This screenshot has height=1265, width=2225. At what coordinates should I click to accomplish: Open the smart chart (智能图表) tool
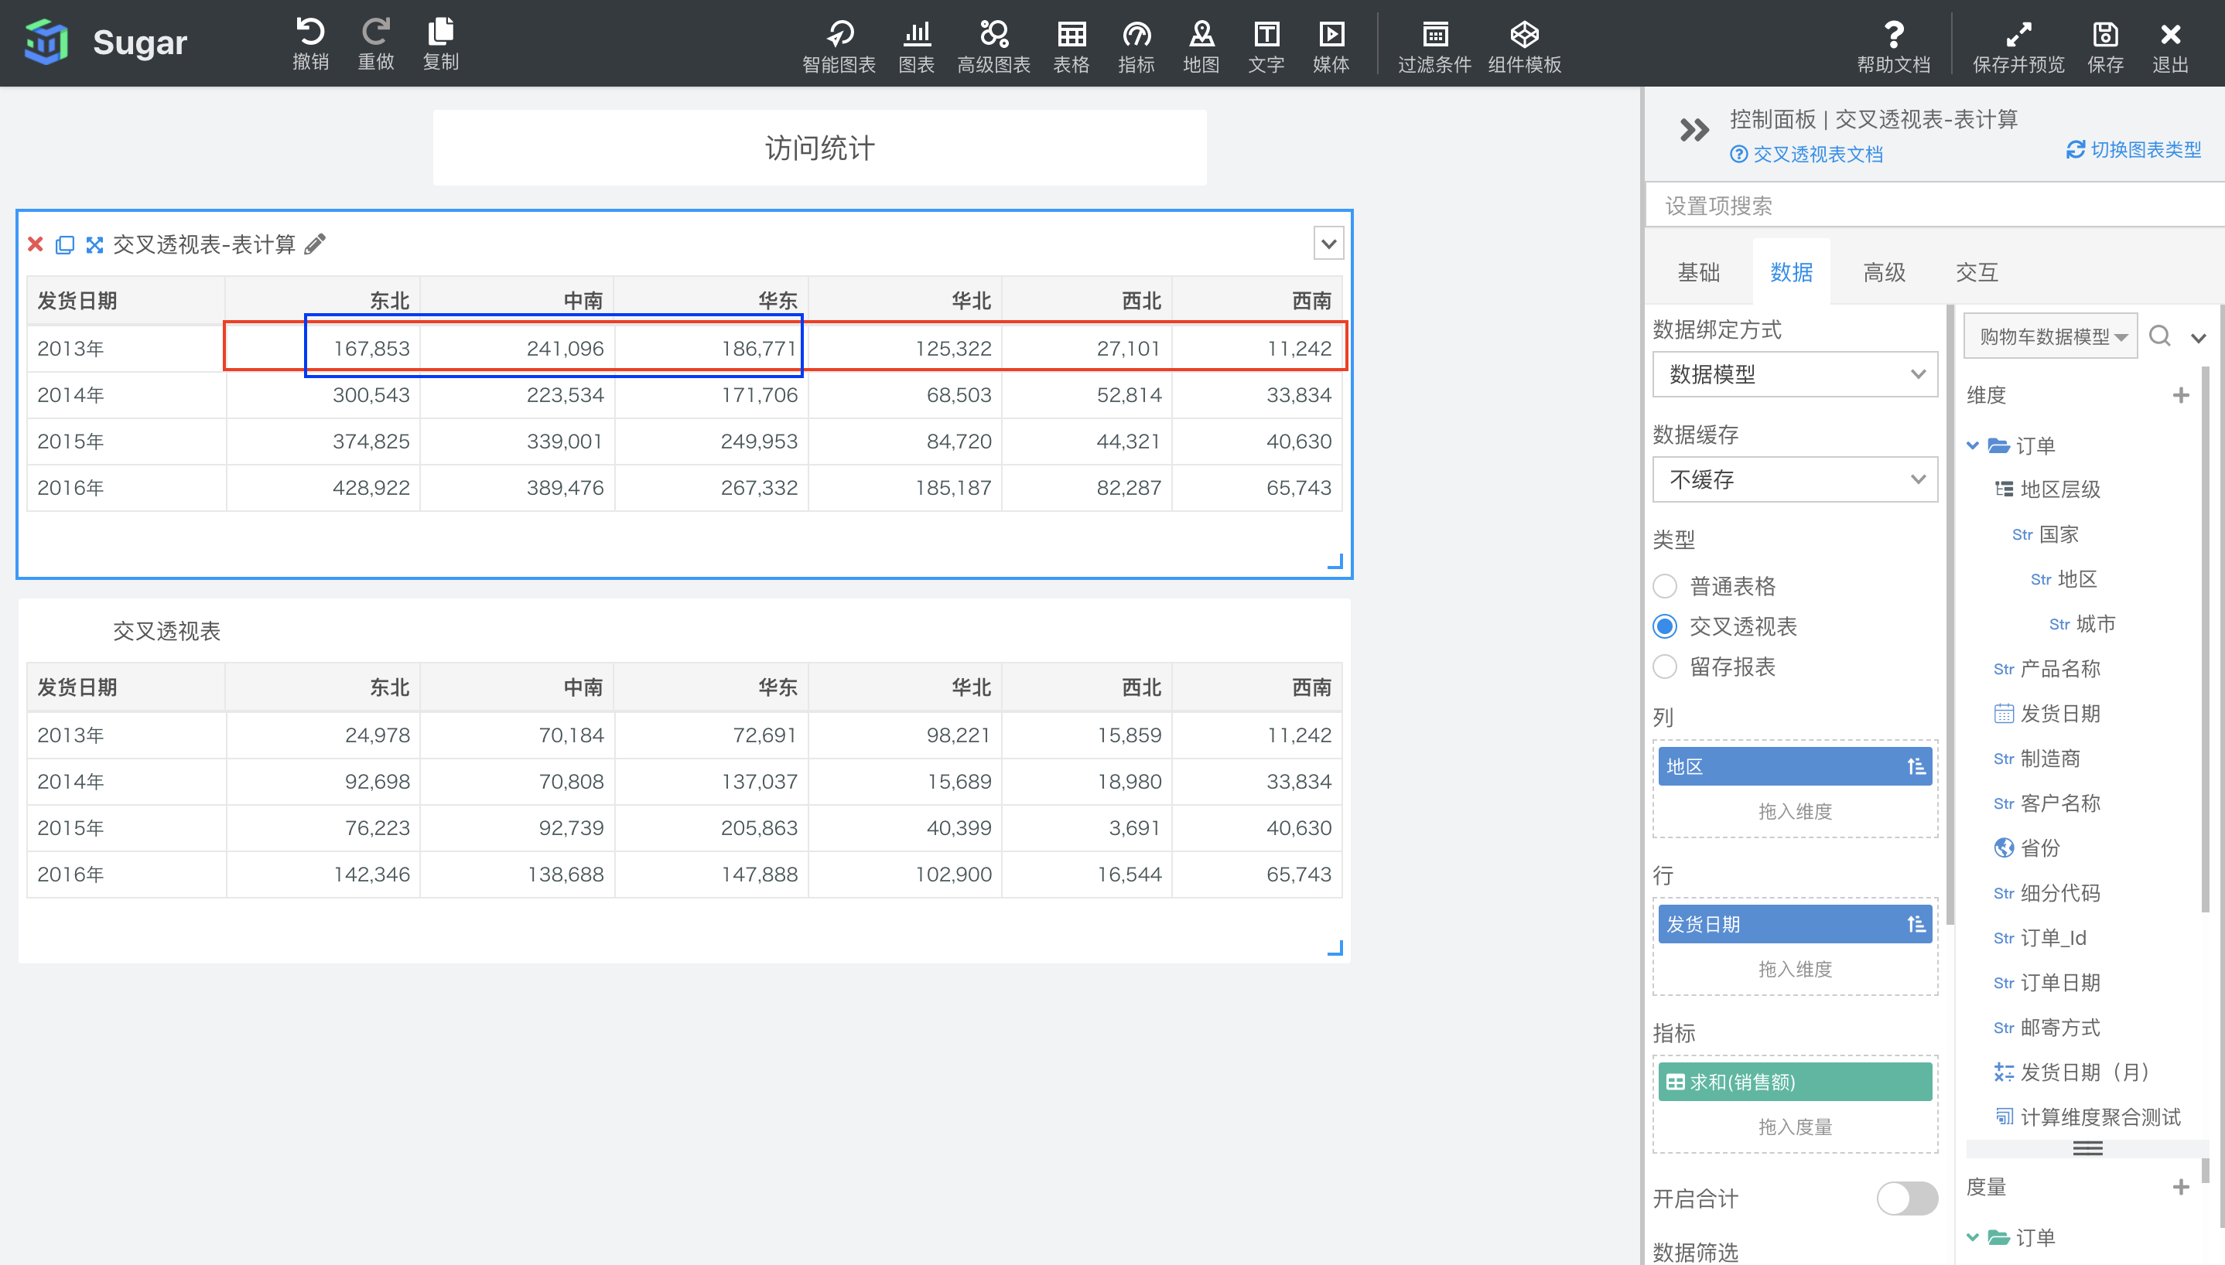[839, 46]
